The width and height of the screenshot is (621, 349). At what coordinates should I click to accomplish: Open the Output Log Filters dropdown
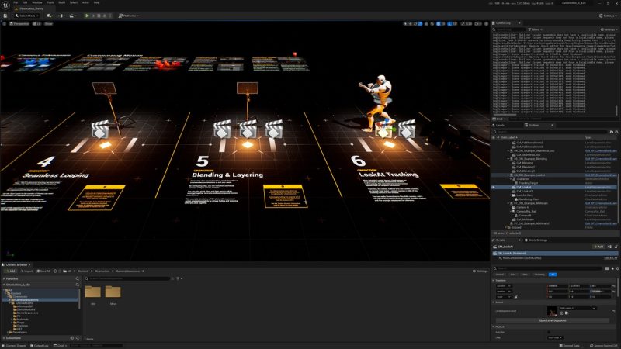tap(535, 29)
